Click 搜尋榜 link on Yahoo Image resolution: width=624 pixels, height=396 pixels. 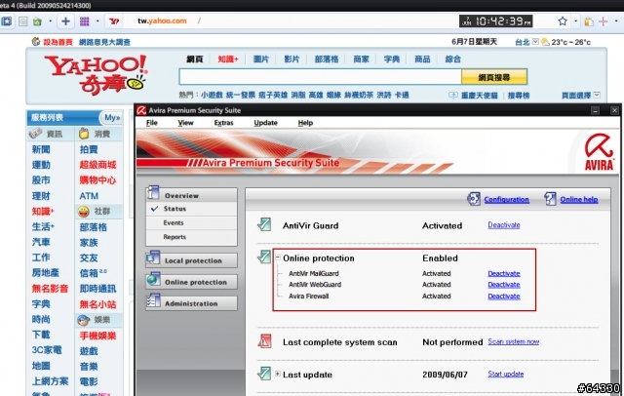tap(519, 96)
